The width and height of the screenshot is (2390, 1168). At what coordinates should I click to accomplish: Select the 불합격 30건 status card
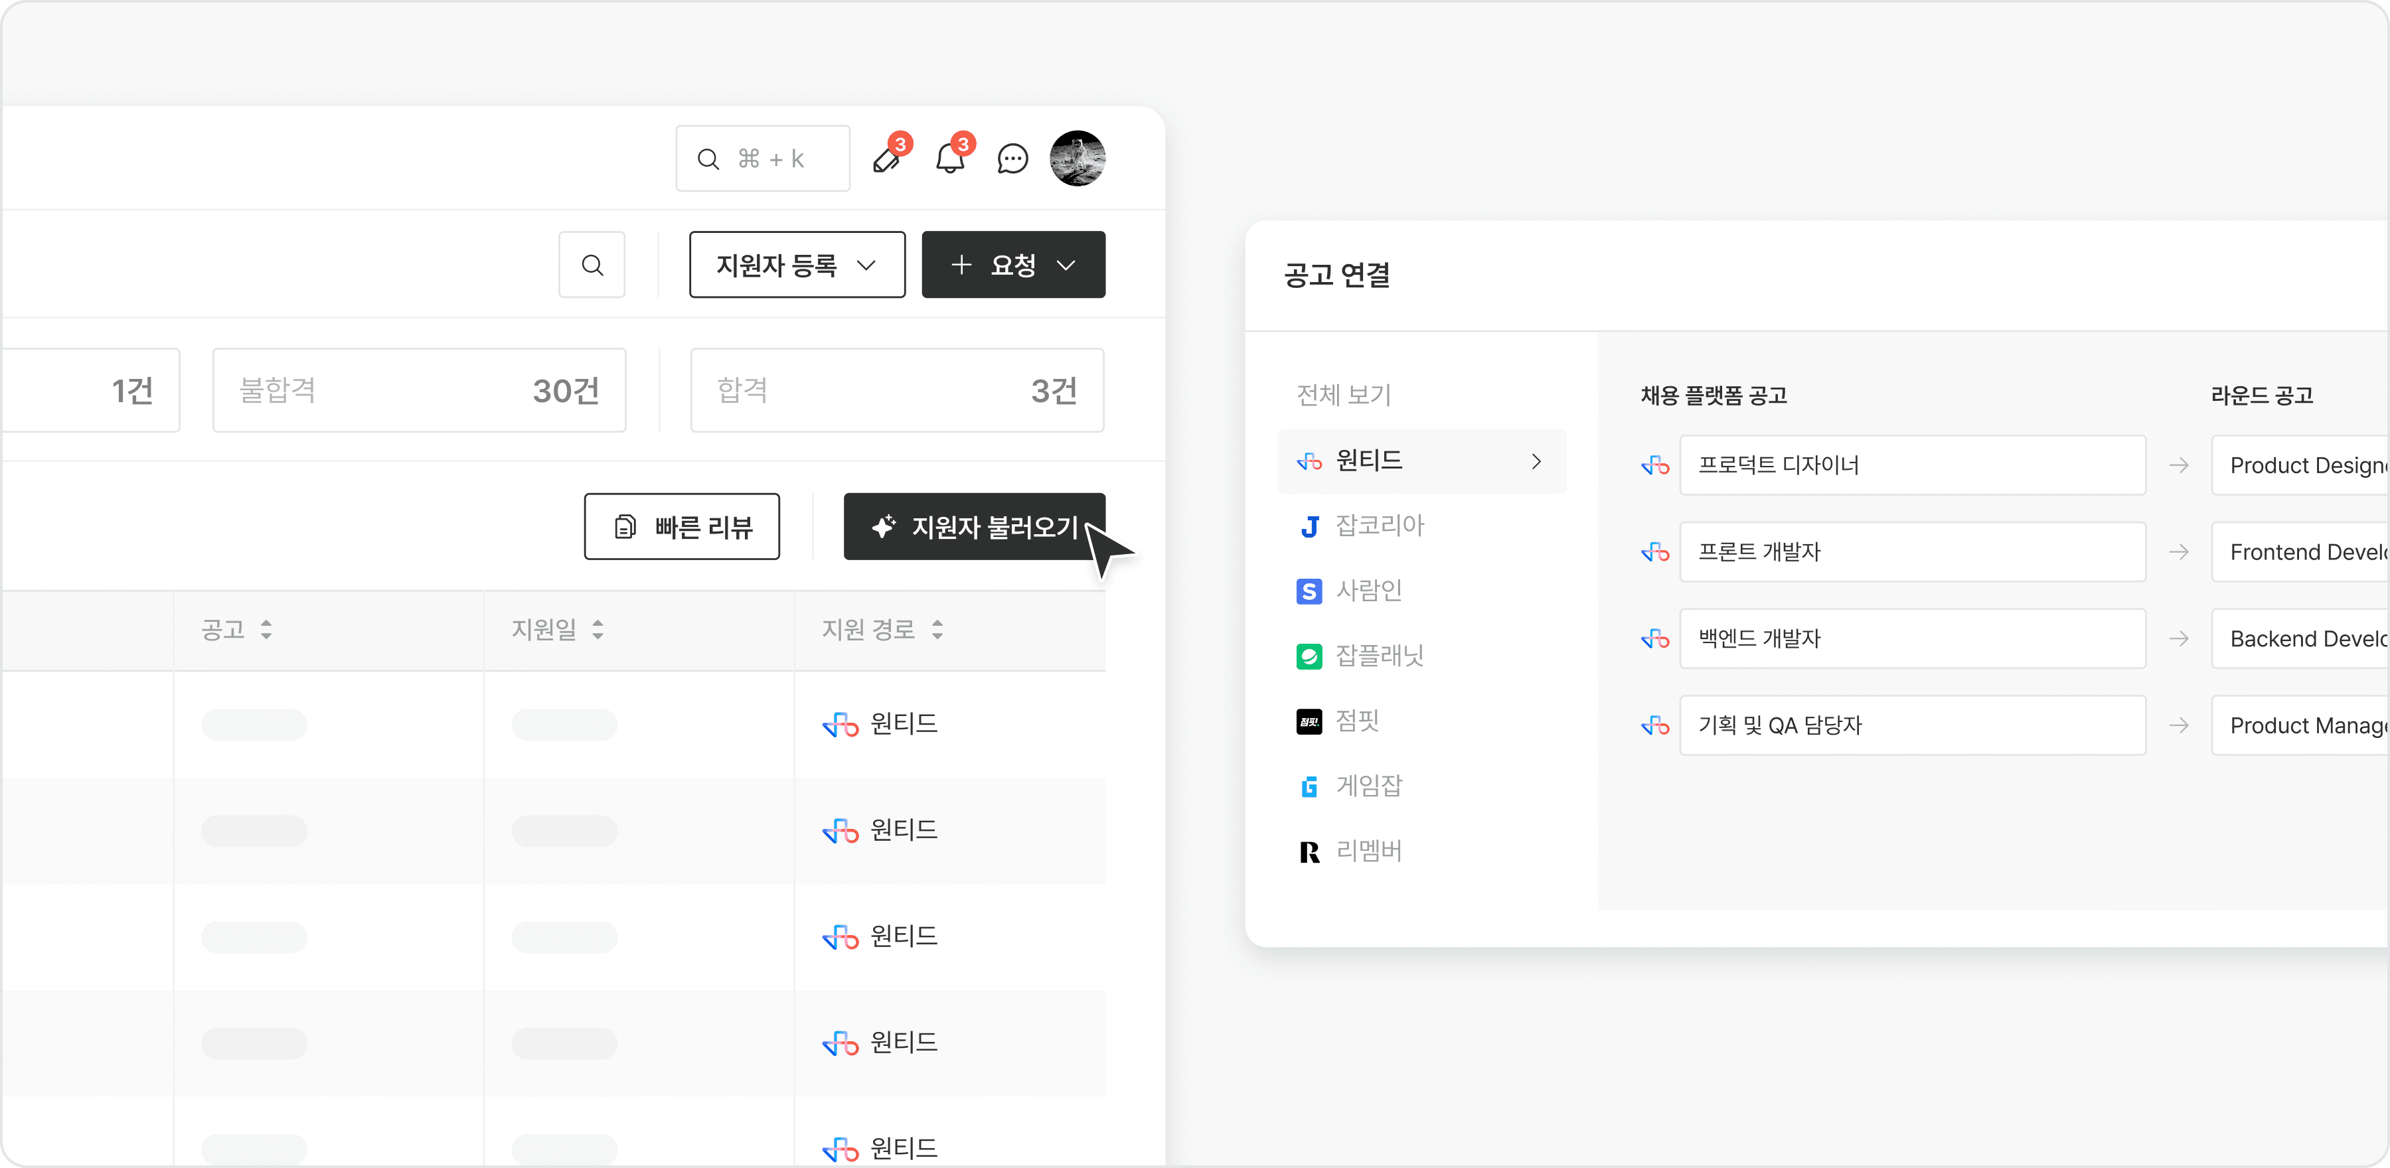tap(420, 391)
